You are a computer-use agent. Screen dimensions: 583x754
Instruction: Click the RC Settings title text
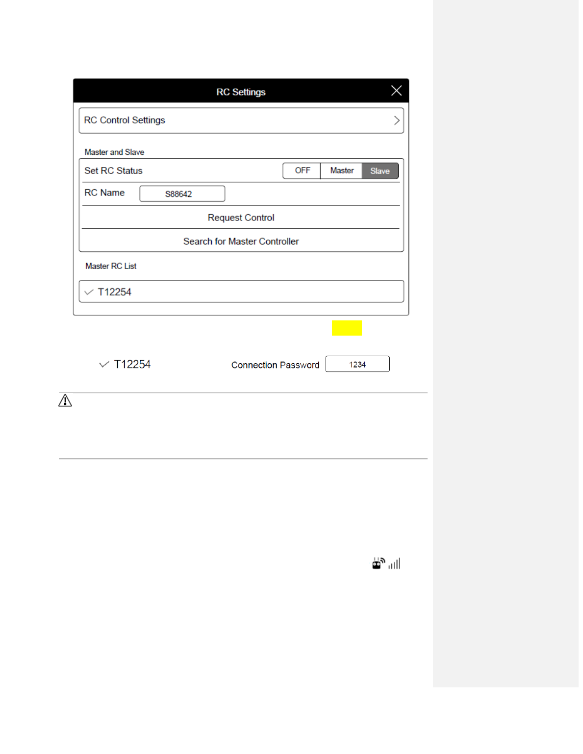click(x=241, y=92)
